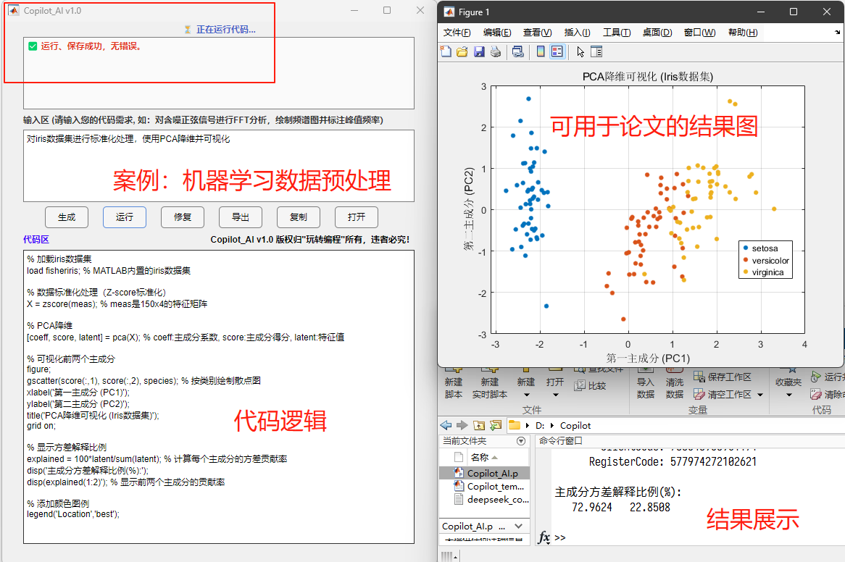Open the Property Inspector icon in figure toolbar
This screenshot has width=845, height=562.
tap(596, 51)
